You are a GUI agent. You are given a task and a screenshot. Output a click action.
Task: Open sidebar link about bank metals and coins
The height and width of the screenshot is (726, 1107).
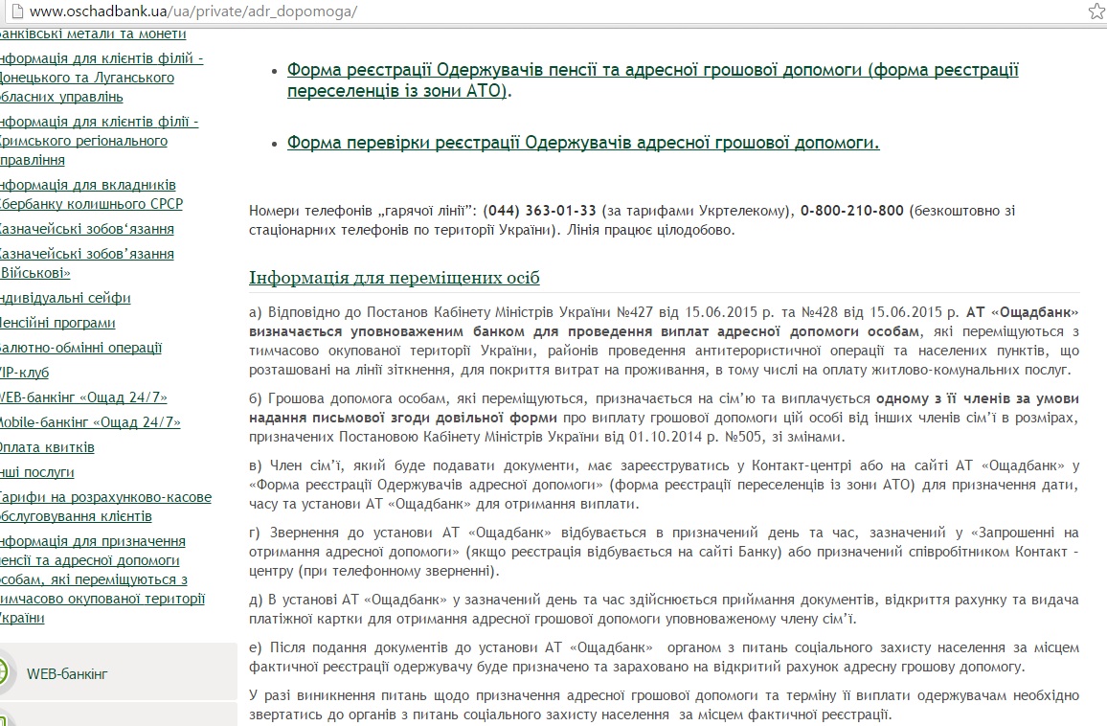[x=93, y=34]
